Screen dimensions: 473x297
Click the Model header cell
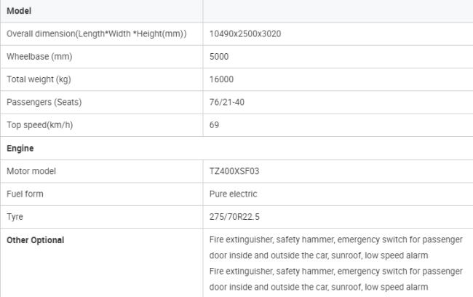19,12
